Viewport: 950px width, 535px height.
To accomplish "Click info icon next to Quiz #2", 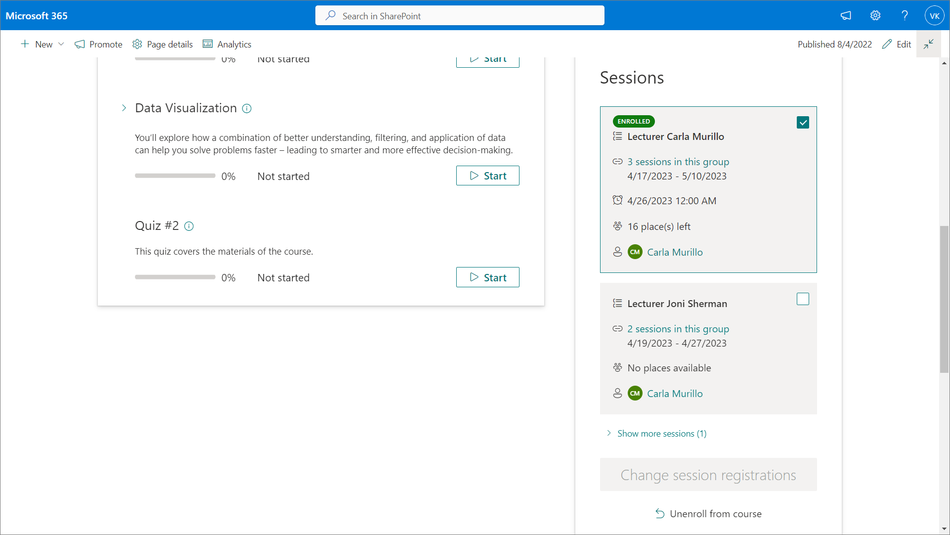I will pos(189,226).
